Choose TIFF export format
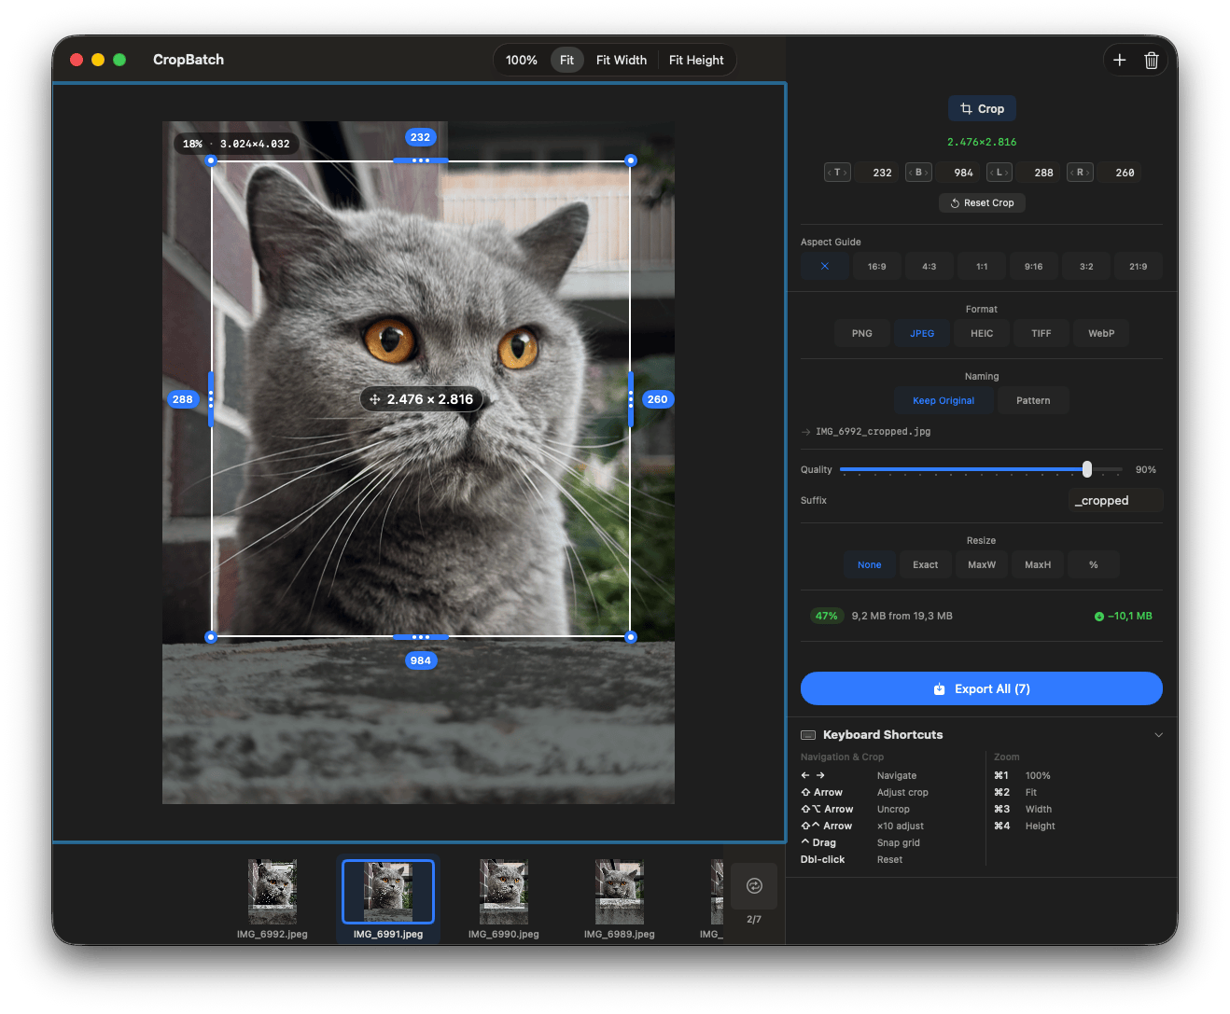The height and width of the screenshot is (1014, 1230). point(1041,333)
